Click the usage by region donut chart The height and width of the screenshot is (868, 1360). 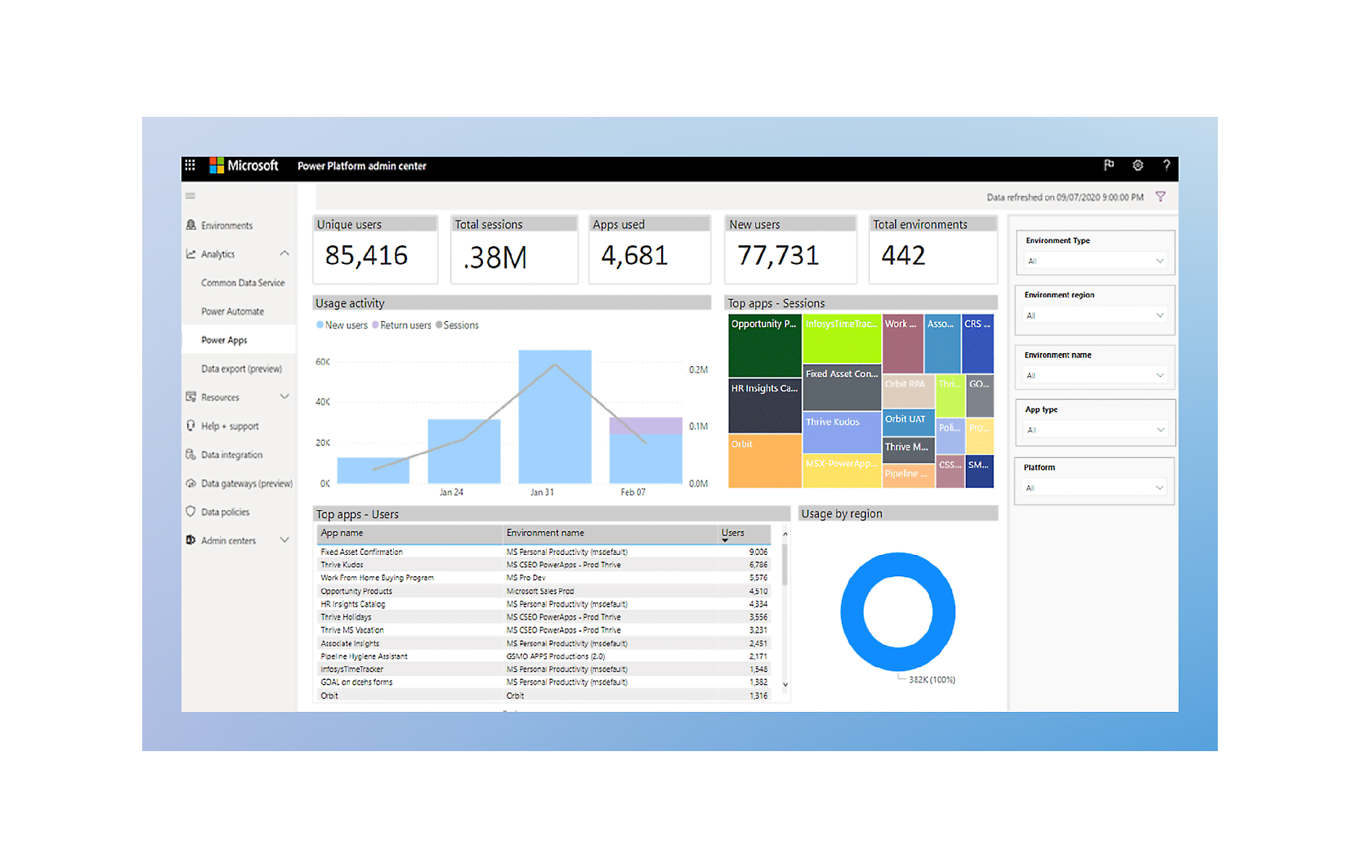point(898,611)
